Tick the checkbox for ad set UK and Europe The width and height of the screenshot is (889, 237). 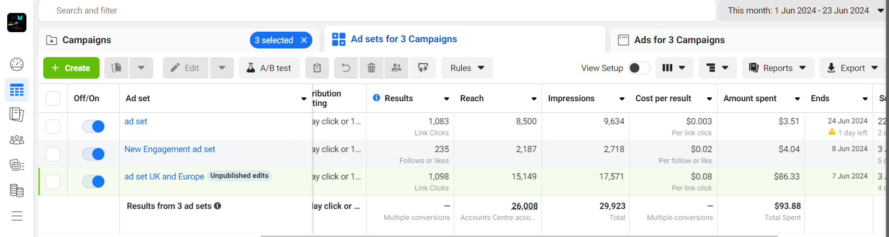(x=53, y=182)
